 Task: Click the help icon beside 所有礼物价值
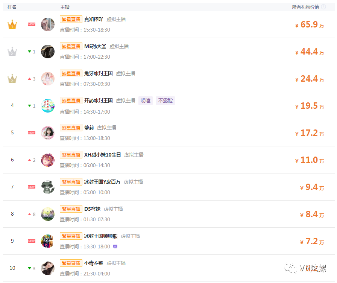323,7
